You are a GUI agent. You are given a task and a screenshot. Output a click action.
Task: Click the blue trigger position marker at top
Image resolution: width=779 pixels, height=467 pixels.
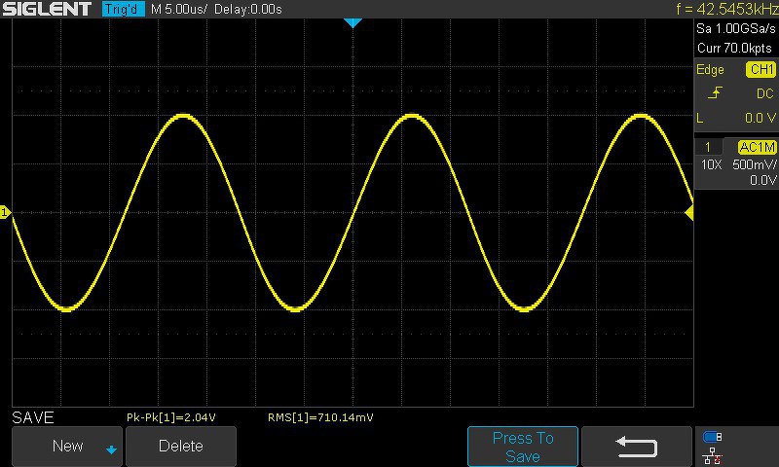click(352, 22)
